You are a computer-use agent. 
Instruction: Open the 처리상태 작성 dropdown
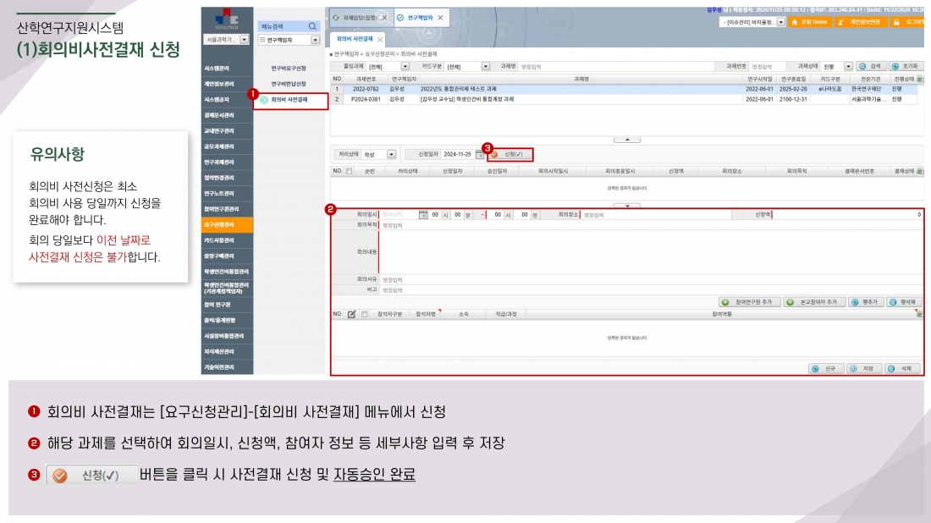click(x=390, y=155)
